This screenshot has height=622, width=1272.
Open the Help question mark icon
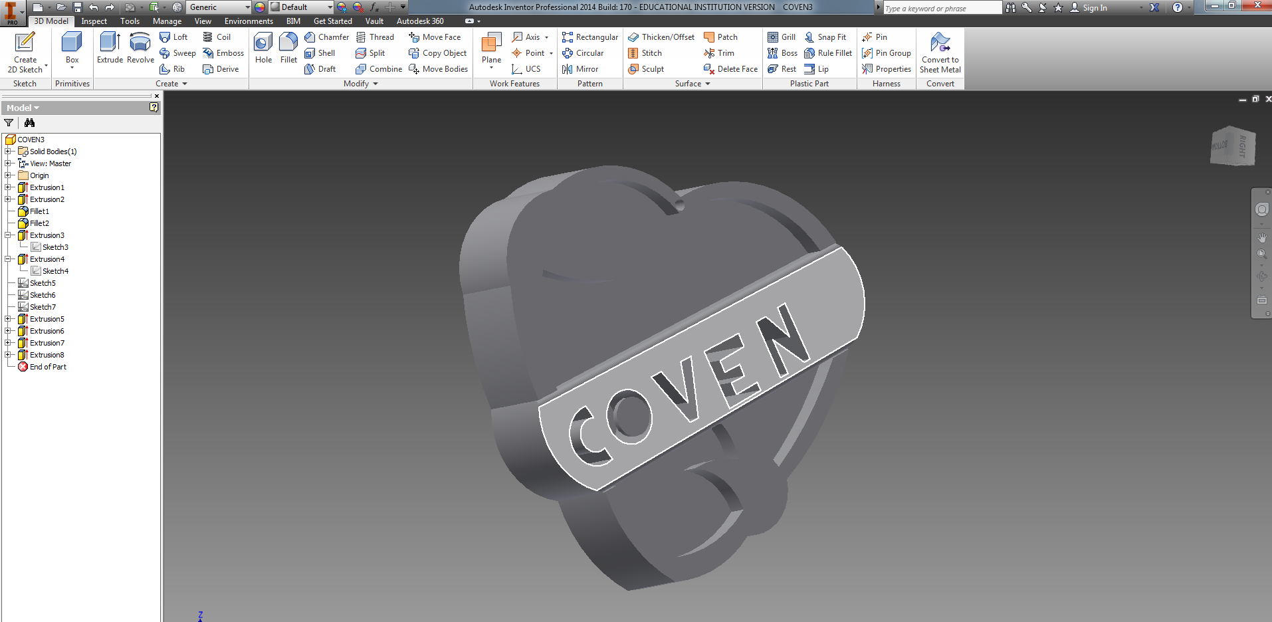coord(1177,7)
